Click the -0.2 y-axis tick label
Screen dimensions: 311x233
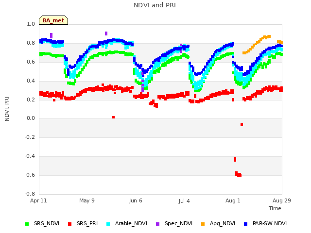pyautogui.click(x=30, y=137)
